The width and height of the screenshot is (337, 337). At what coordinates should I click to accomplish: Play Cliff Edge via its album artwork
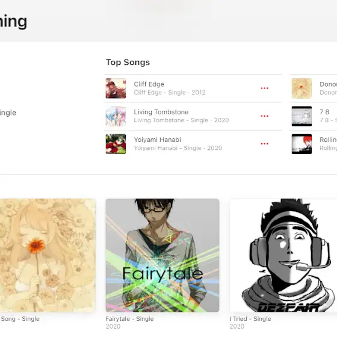point(116,88)
